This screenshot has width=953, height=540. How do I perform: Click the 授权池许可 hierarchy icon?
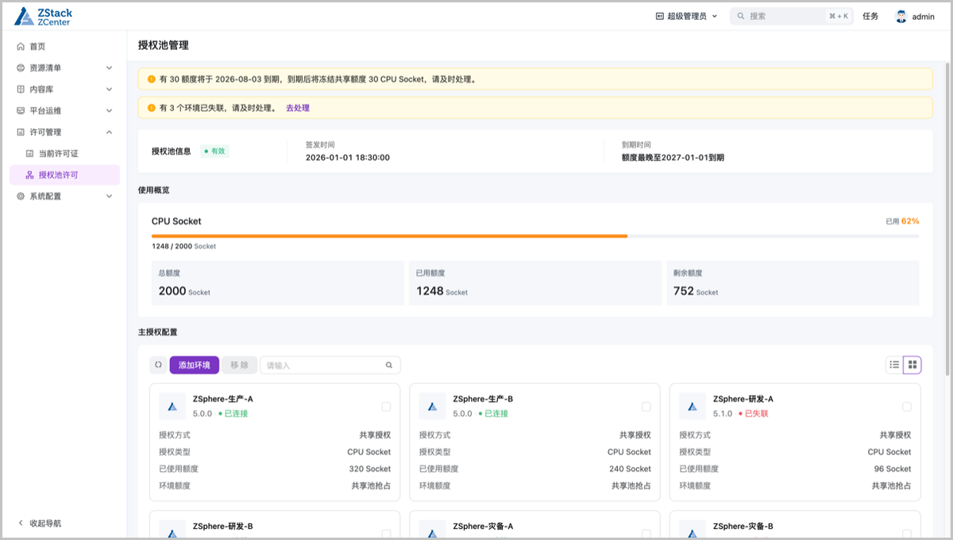click(x=30, y=175)
